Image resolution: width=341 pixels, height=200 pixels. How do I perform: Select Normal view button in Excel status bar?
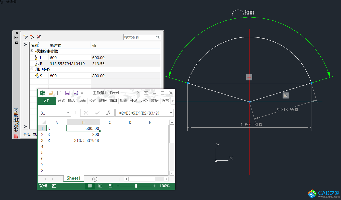click(x=90, y=186)
